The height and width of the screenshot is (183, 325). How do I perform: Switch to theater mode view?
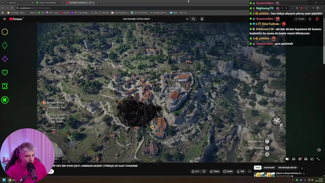click(x=306, y=159)
